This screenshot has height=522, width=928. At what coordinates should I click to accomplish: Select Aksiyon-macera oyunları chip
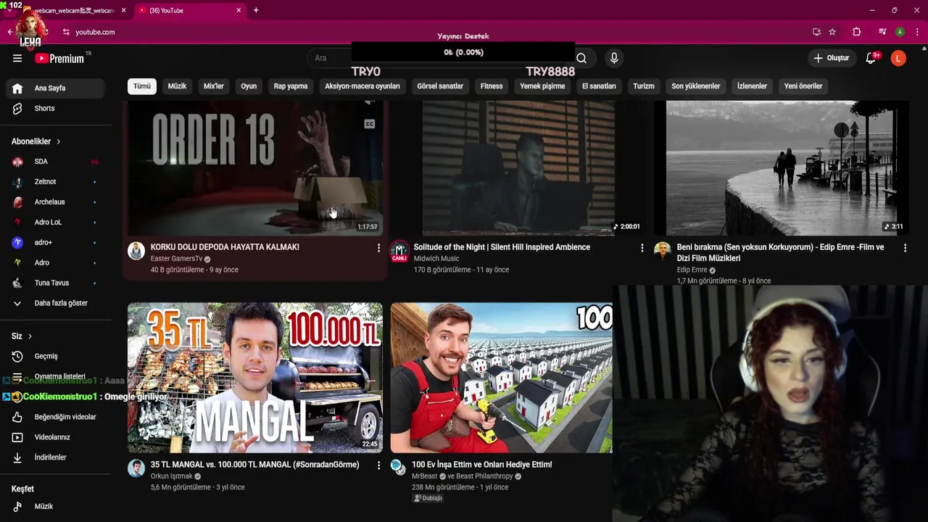click(x=362, y=86)
